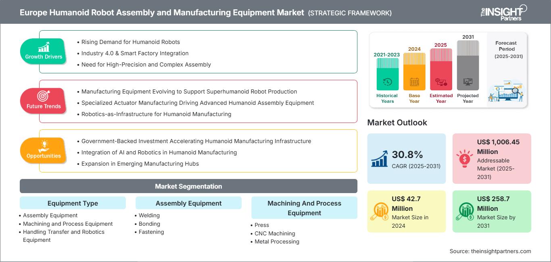Click 'Robotics-as-Infrastructure for Humanoid Manufacturing'
Screen dimensions: 551x262
(x=156, y=114)
